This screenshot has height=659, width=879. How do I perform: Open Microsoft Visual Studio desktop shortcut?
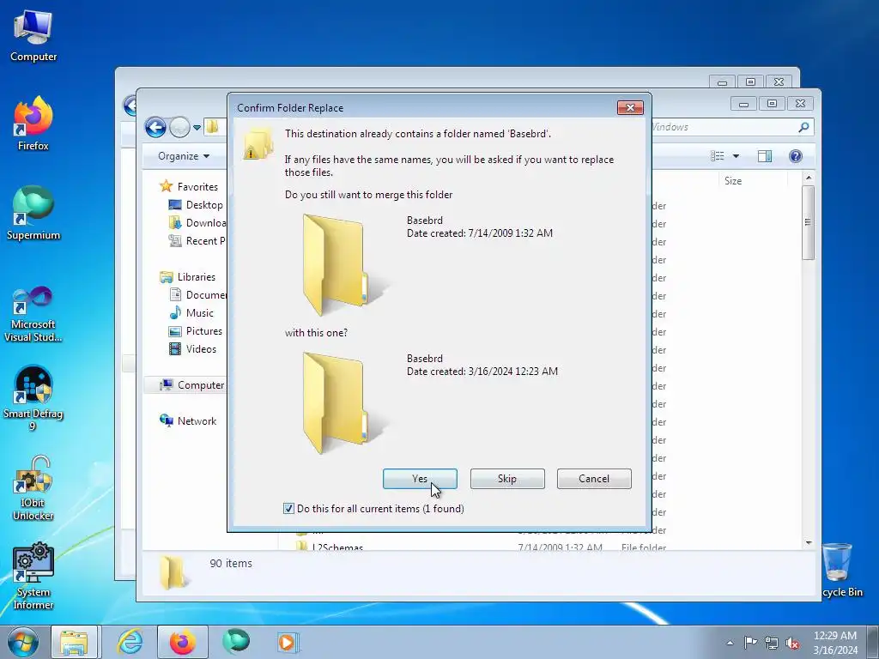coord(33,314)
